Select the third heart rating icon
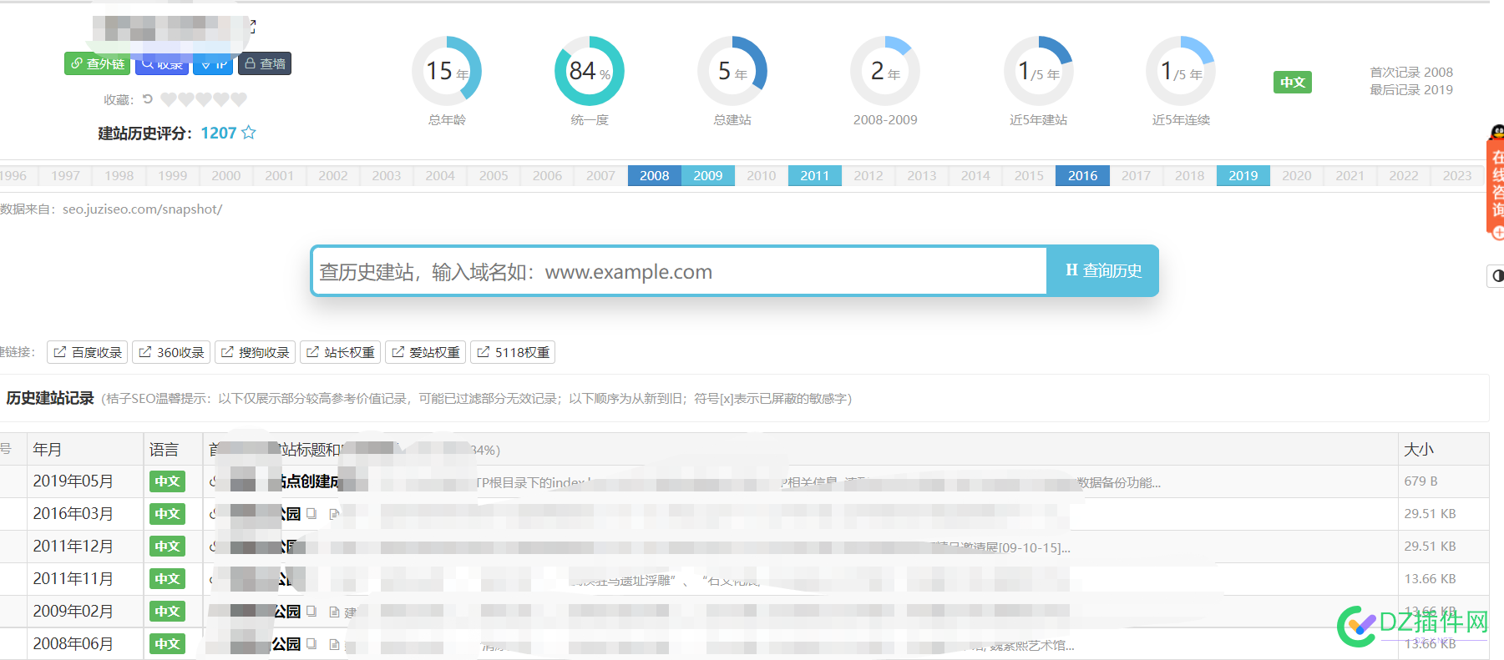Image resolution: width=1504 pixels, height=660 pixels. [204, 99]
